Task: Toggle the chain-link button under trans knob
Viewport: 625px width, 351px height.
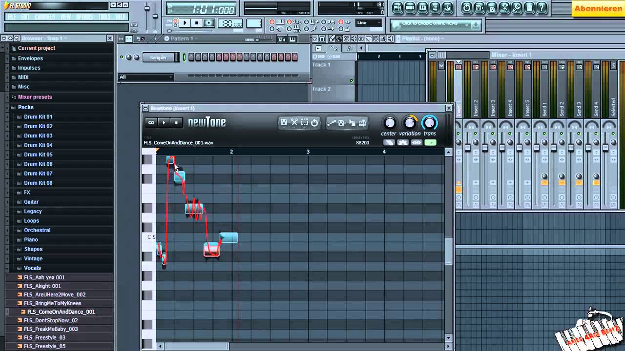Action: [x=417, y=142]
